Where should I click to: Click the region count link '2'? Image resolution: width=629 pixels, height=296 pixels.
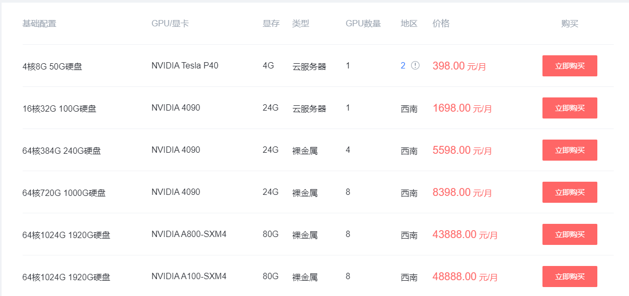pos(403,65)
